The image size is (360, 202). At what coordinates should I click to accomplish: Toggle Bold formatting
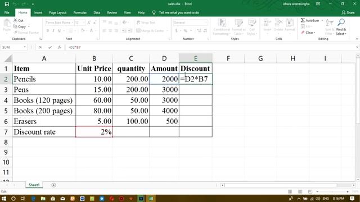tap(47, 30)
